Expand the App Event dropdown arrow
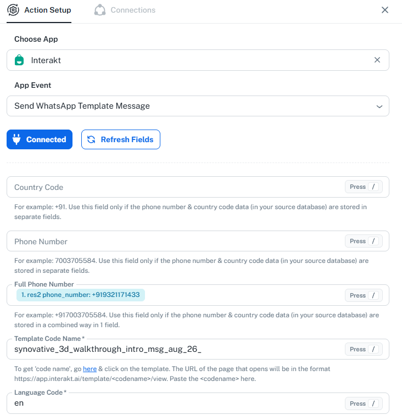The height and width of the screenshot is (415, 402). point(379,106)
